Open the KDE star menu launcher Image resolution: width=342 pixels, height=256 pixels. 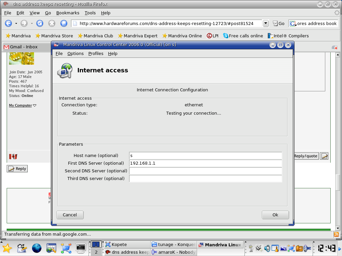[7, 248]
